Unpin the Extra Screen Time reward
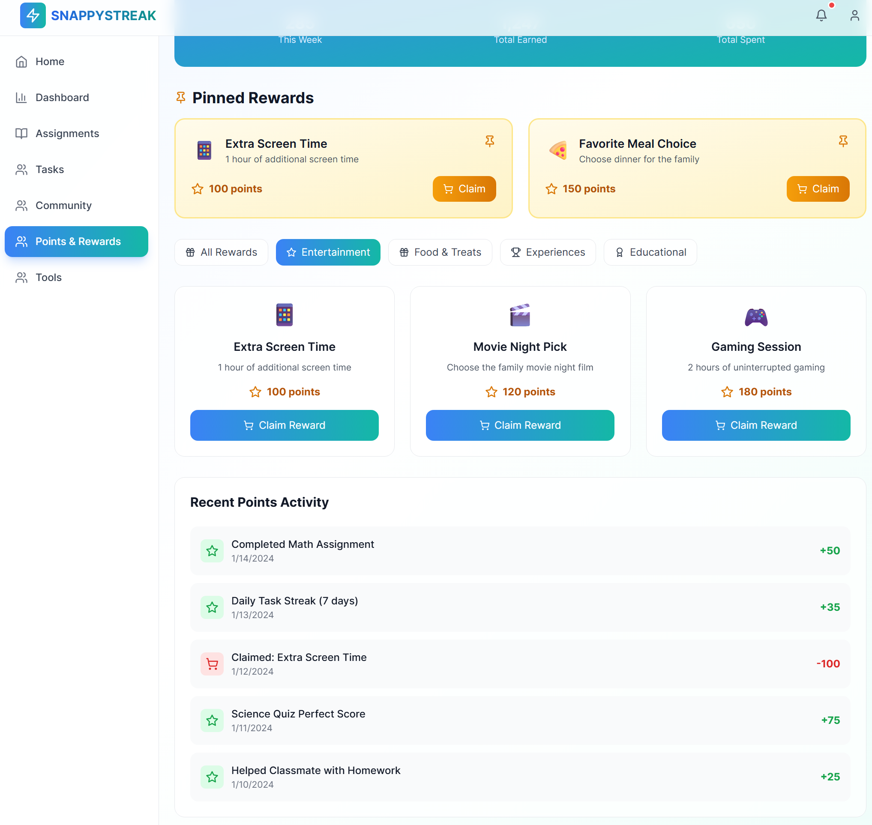The image size is (872, 825). (489, 141)
